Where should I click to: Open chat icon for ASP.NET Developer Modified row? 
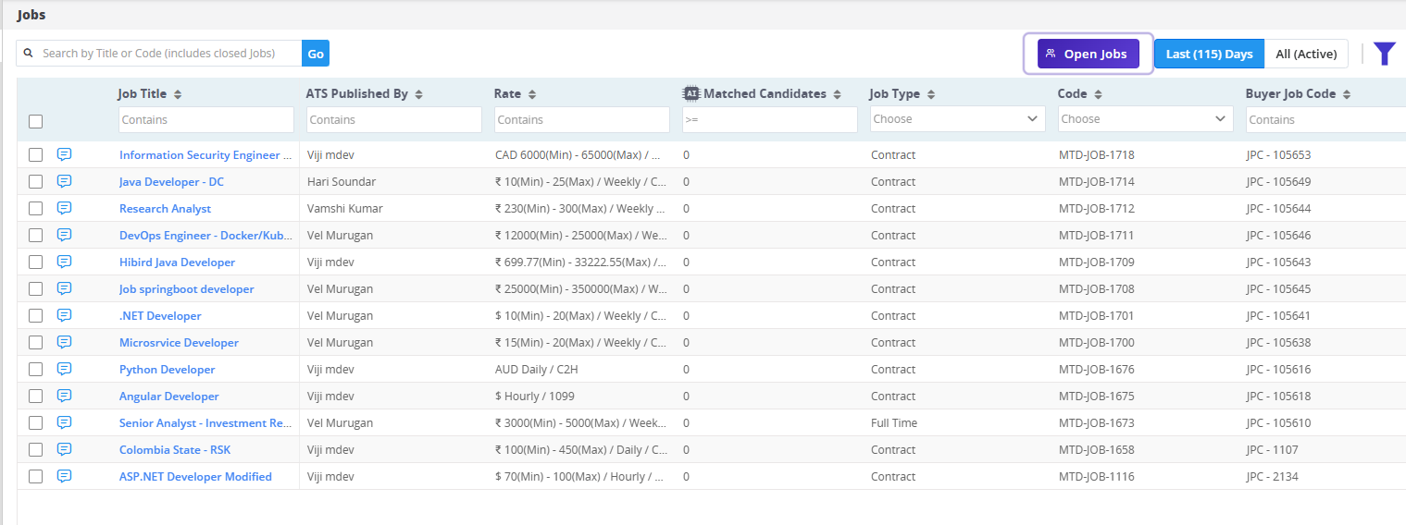point(65,476)
